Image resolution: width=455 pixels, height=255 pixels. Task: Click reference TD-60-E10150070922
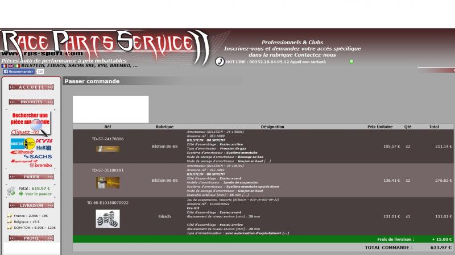(107, 203)
